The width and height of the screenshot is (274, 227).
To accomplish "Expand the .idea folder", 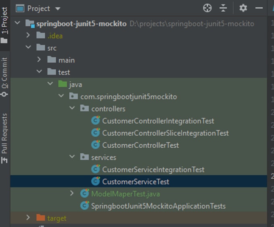I will [28, 35].
